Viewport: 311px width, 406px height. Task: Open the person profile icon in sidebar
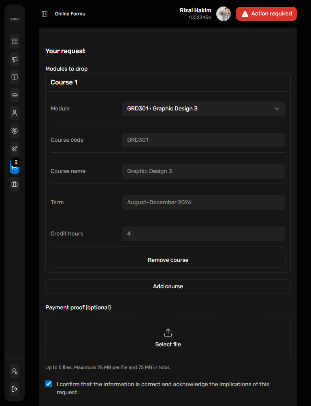coord(15,113)
